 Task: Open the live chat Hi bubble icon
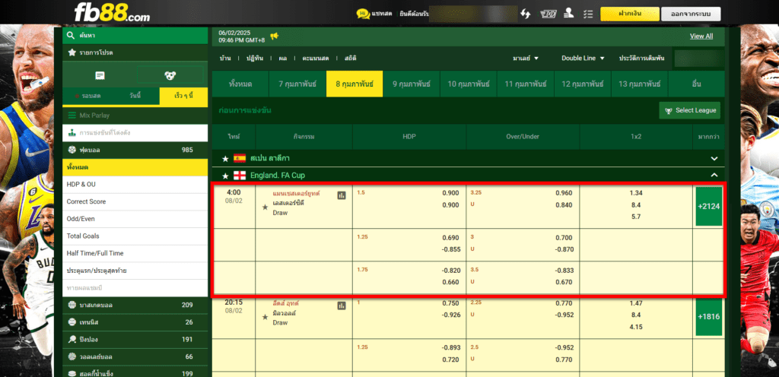[363, 14]
